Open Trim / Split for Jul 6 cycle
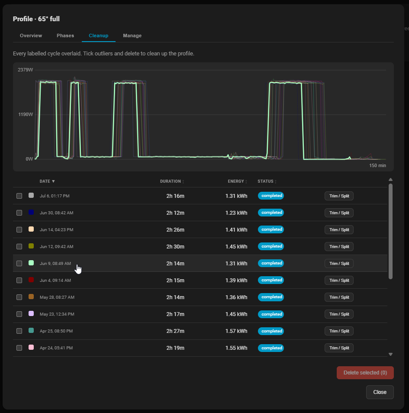409x413 pixels. click(x=339, y=196)
